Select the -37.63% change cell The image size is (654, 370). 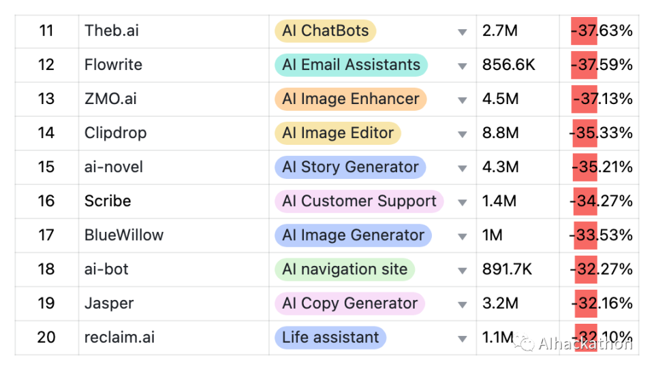(x=602, y=31)
